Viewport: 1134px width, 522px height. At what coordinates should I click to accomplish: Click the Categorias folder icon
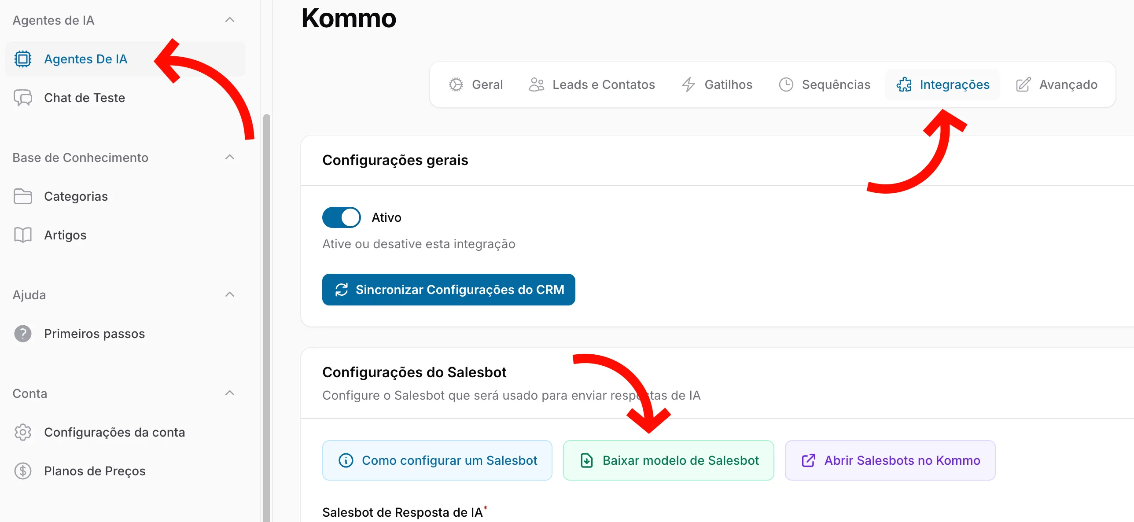[23, 196]
